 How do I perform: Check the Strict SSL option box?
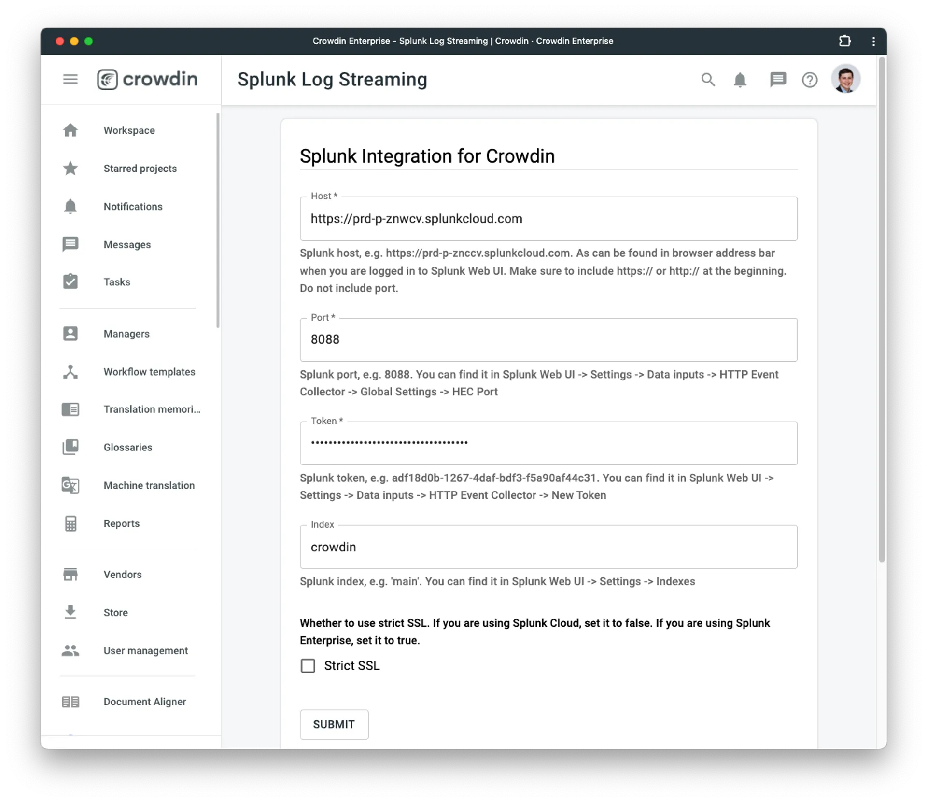[x=308, y=665]
